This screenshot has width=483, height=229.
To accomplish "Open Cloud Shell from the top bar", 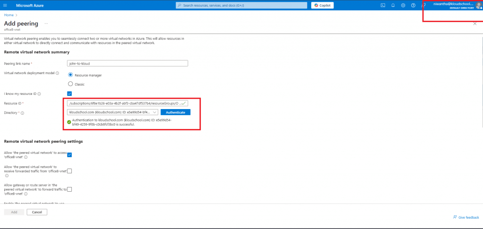I will pos(383,5).
